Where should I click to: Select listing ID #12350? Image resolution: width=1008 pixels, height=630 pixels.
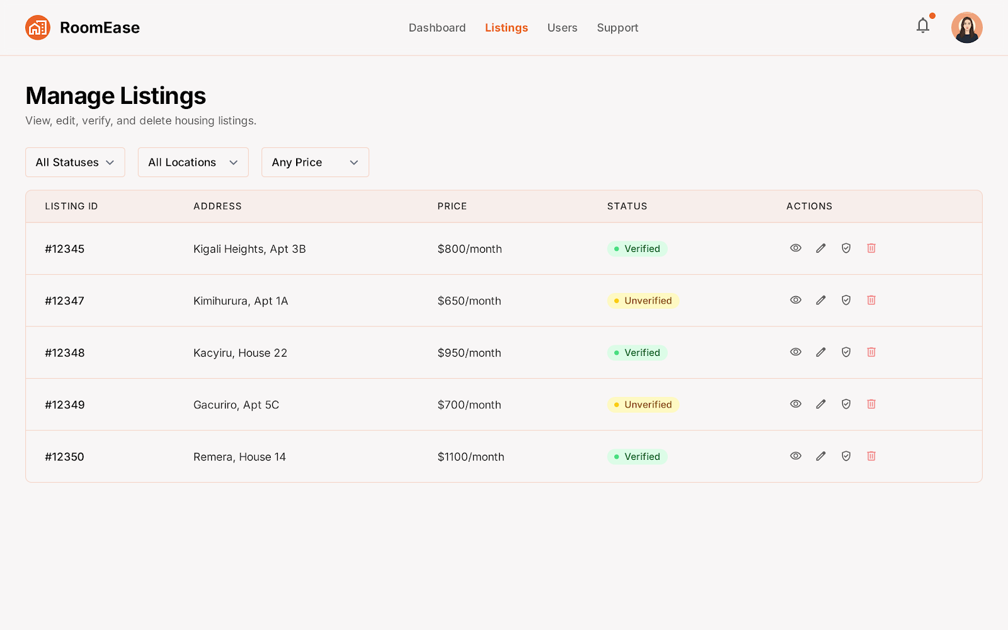click(x=65, y=457)
